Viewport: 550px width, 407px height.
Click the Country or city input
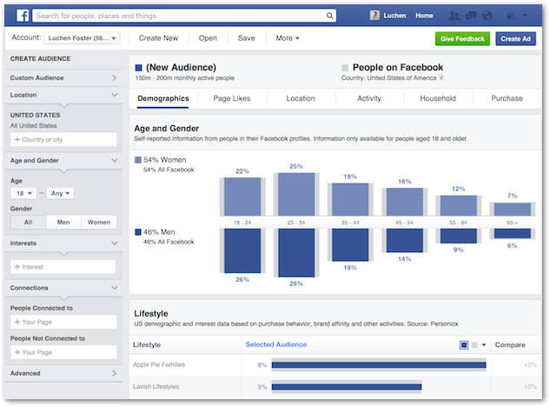coord(63,140)
